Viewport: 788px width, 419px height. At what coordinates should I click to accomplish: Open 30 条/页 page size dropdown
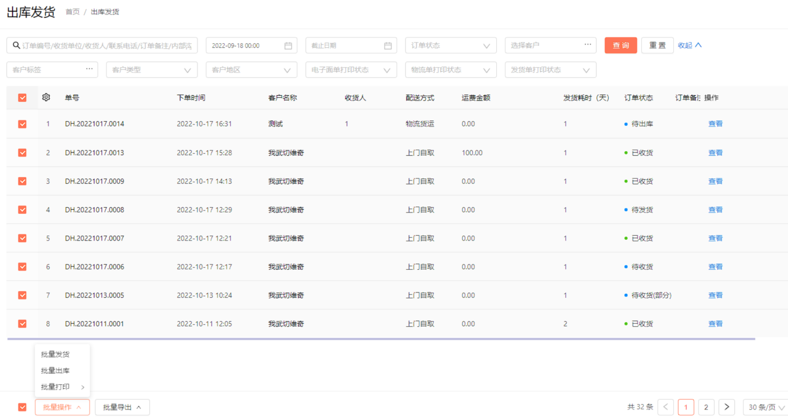(x=765, y=407)
